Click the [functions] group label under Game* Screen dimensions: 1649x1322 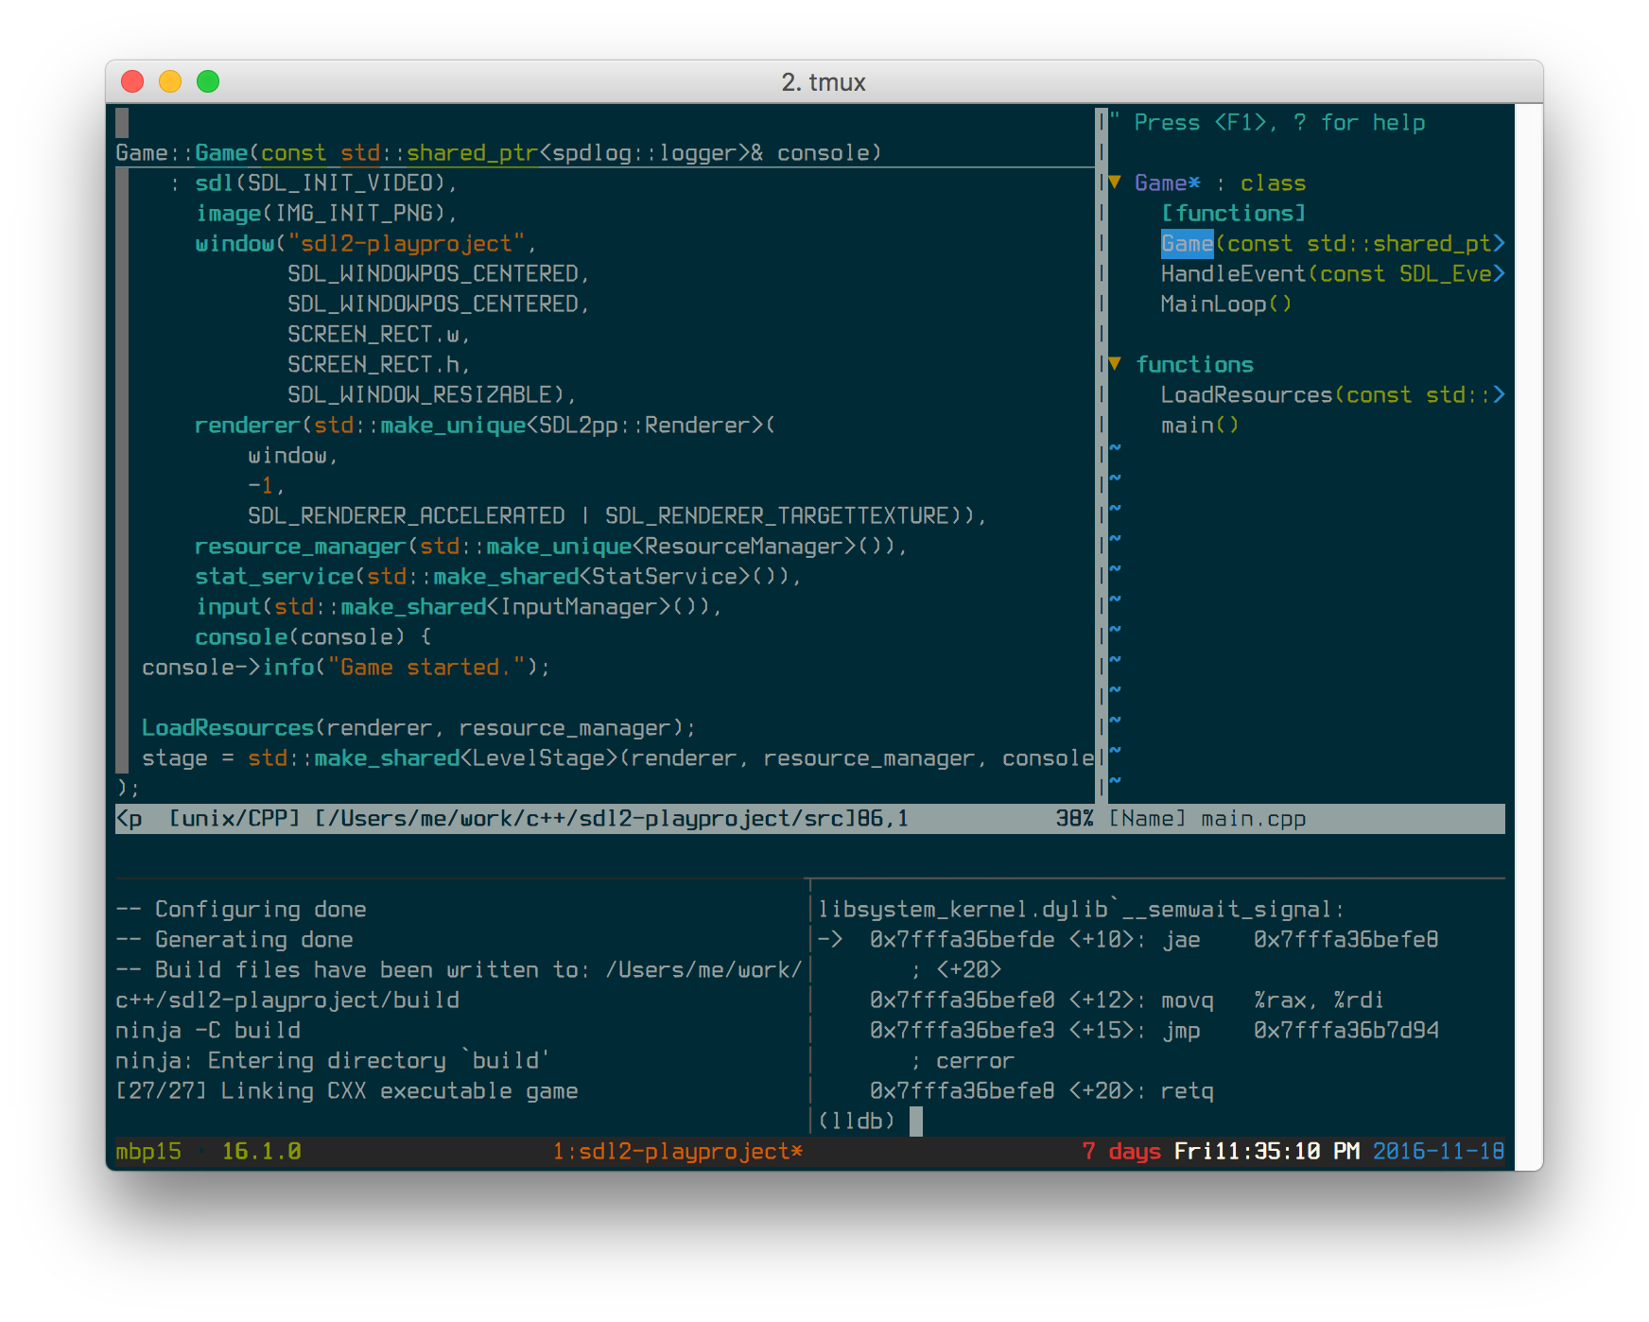pyautogui.click(x=1233, y=213)
